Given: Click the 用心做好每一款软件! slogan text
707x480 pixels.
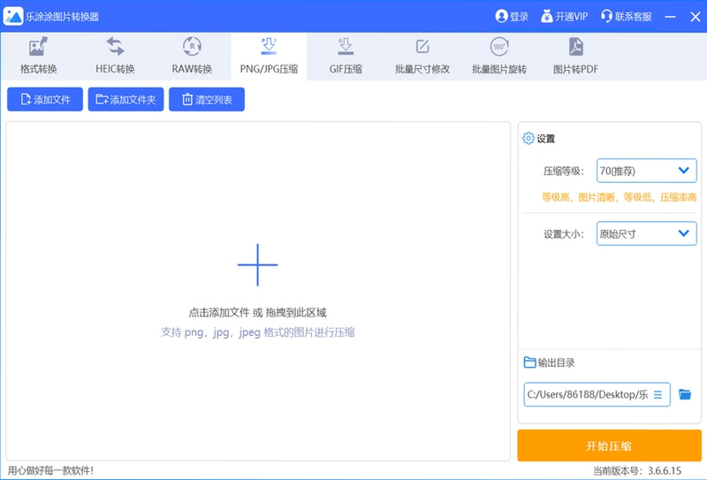Looking at the screenshot, I should [51, 470].
